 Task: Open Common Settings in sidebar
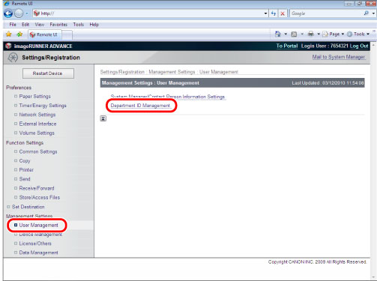38,151
